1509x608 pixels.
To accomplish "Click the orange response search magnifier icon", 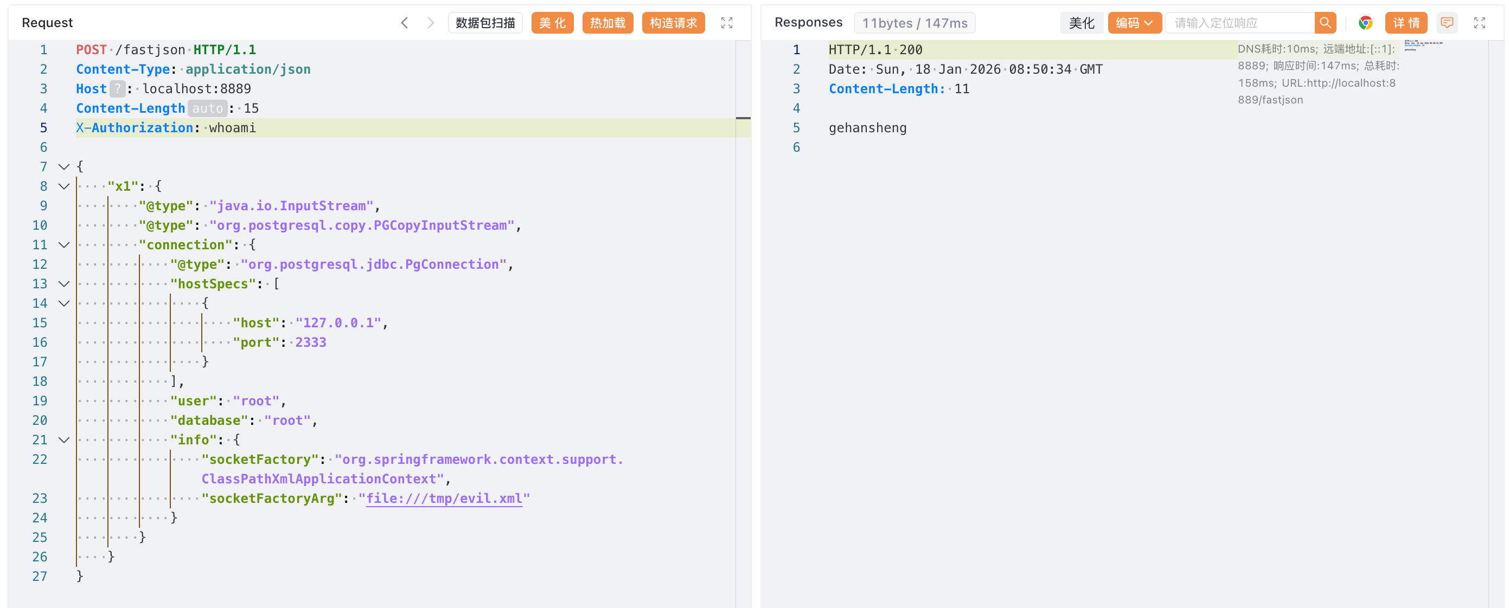I will pyautogui.click(x=1325, y=23).
